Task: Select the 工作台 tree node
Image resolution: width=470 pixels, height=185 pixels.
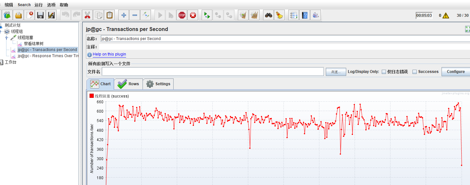Action: pyautogui.click(x=10, y=62)
